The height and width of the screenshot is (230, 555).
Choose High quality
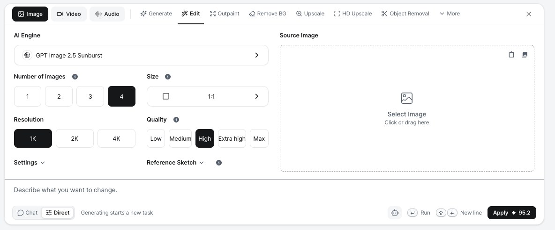204,139
